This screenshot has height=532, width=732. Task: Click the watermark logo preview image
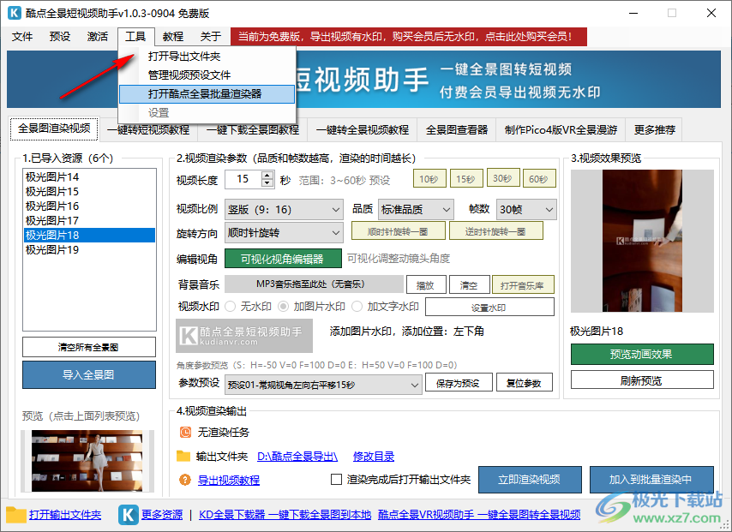244,336
